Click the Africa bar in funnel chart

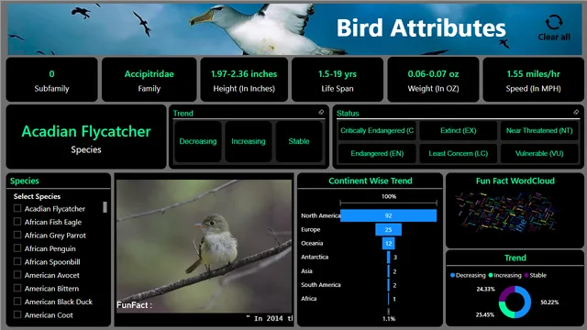[x=389, y=299]
